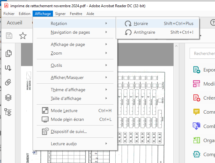Expand the Outils submenu arrow
The image size is (215, 163).
(106, 65)
